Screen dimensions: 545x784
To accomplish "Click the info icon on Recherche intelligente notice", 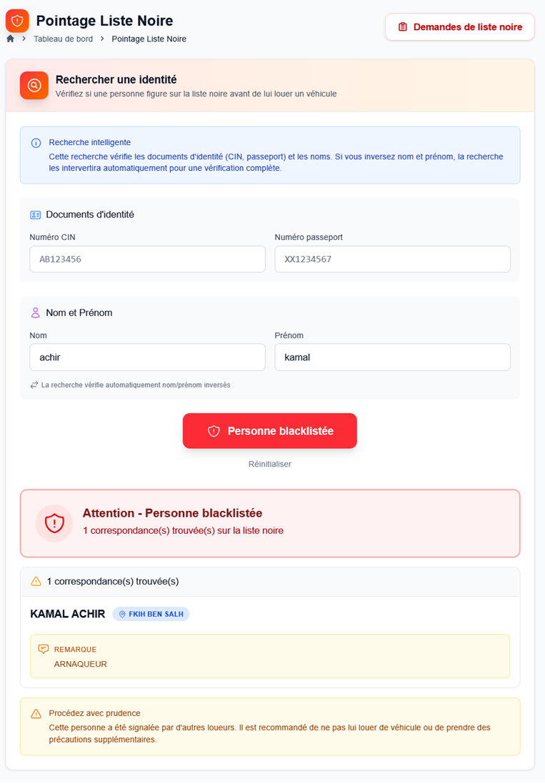I will click(36, 143).
